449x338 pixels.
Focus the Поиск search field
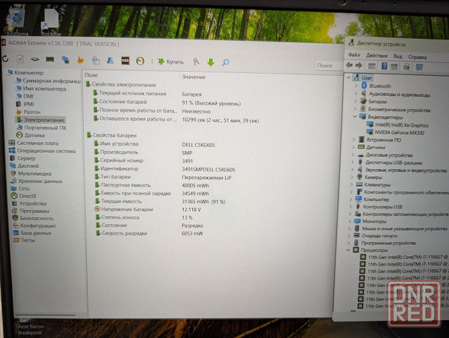pos(329,66)
